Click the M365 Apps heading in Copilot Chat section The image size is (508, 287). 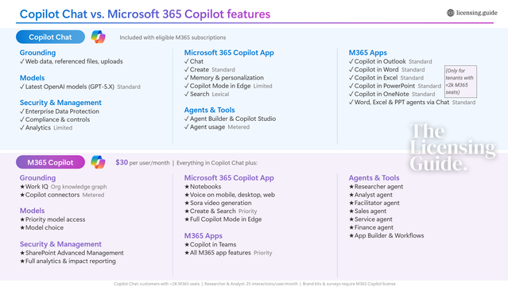click(x=368, y=52)
